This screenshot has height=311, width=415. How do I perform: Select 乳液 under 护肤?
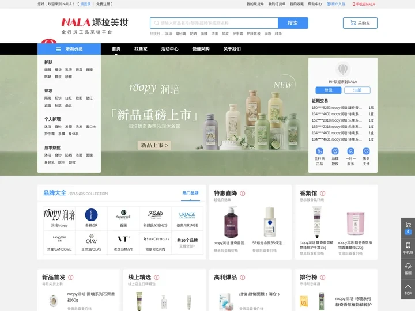pos(69,70)
